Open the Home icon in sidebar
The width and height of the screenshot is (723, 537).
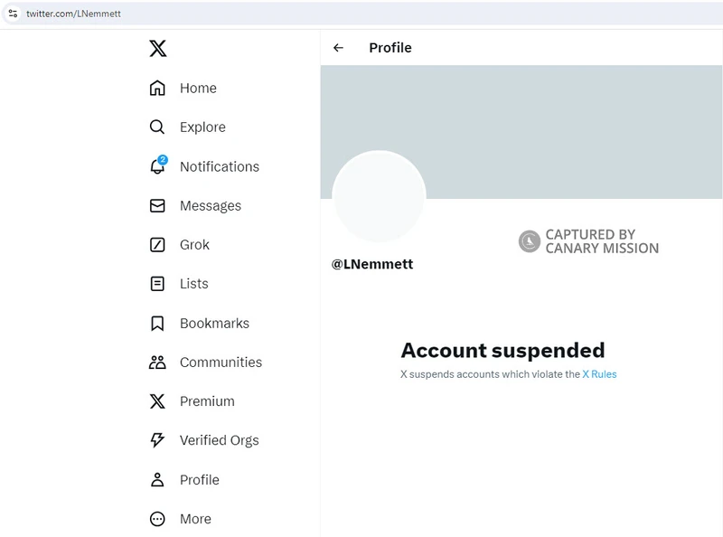point(157,88)
